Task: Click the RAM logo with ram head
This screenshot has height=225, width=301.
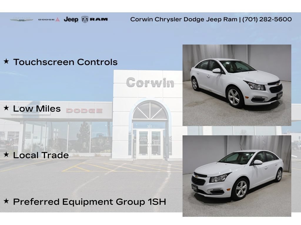Action: [95, 19]
